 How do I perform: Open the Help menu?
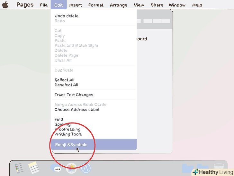[x=197, y=5]
